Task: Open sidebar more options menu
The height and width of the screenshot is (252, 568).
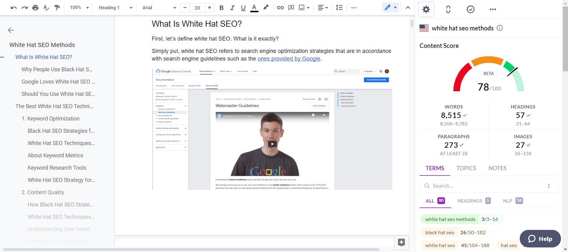Action: click(x=493, y=10)
